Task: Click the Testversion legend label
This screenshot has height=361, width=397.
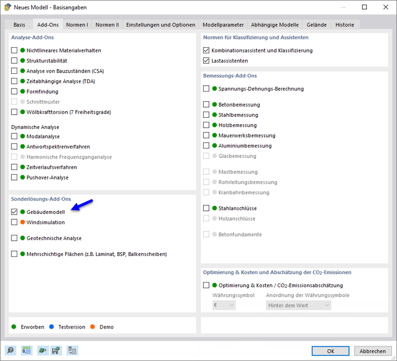Action: click(72, 327)
